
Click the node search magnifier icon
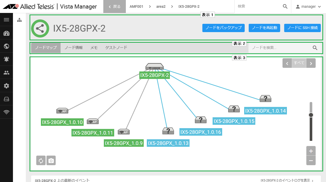point(315,48)
